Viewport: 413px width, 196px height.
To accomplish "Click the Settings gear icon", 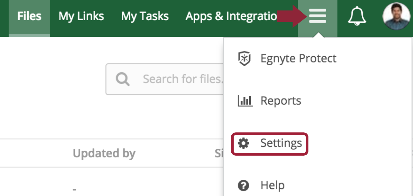I will [244, 143].
